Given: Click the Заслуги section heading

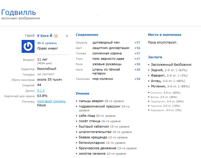Looking at the screenshot, I should [x=155, y=57].
